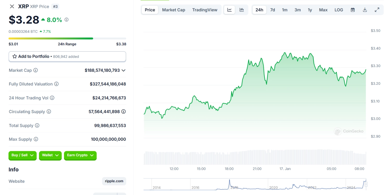Switch to line chart view icon
This screenshot has width=388, height=195.
pos(229,10)
